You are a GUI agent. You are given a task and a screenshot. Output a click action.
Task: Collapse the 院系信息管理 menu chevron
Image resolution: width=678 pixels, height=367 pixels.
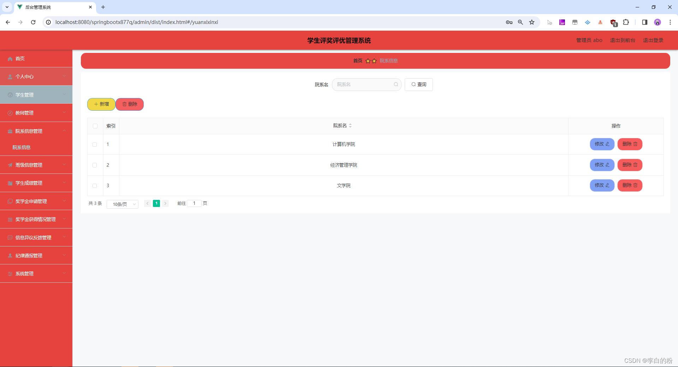click(64, 131)
